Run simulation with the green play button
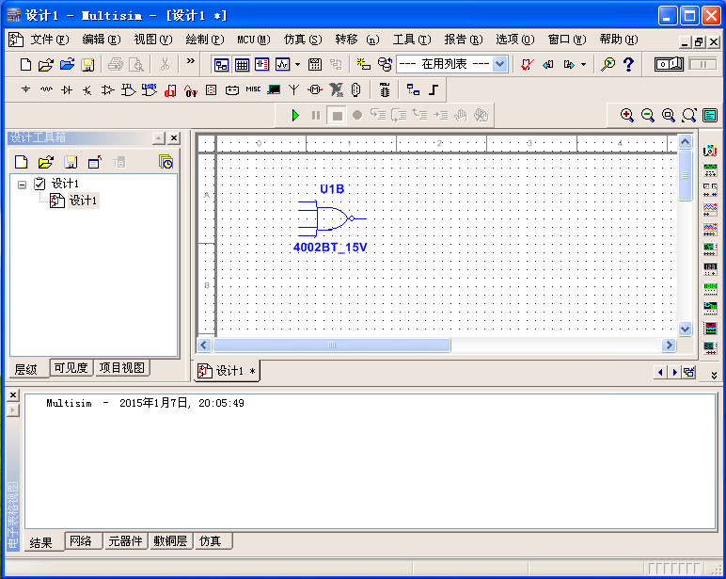 pos(295,115)
